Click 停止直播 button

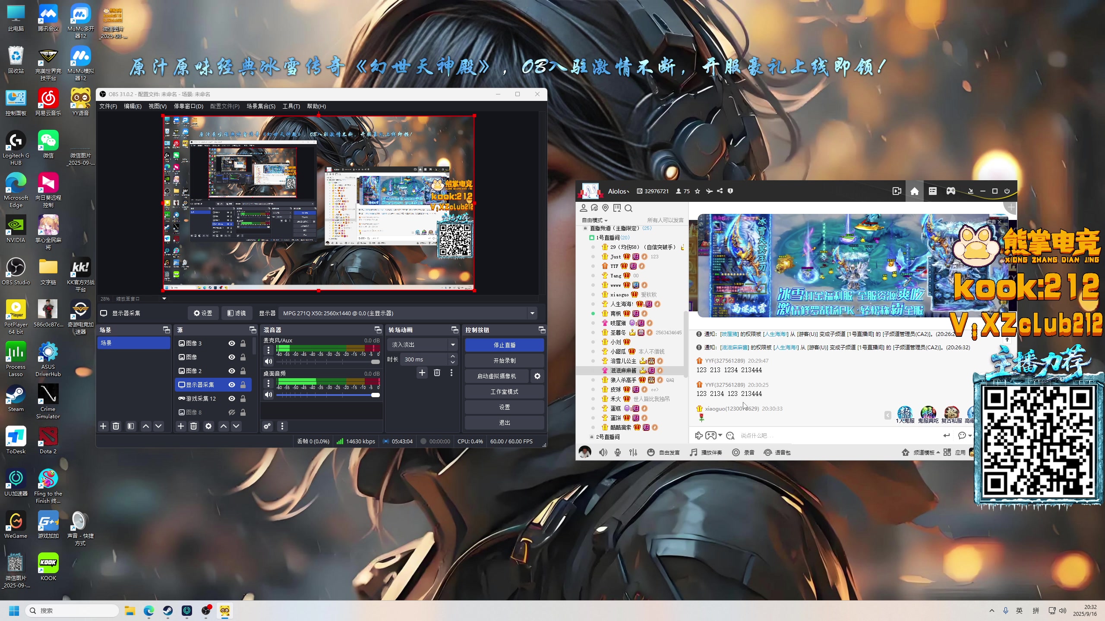click(504, 345)
